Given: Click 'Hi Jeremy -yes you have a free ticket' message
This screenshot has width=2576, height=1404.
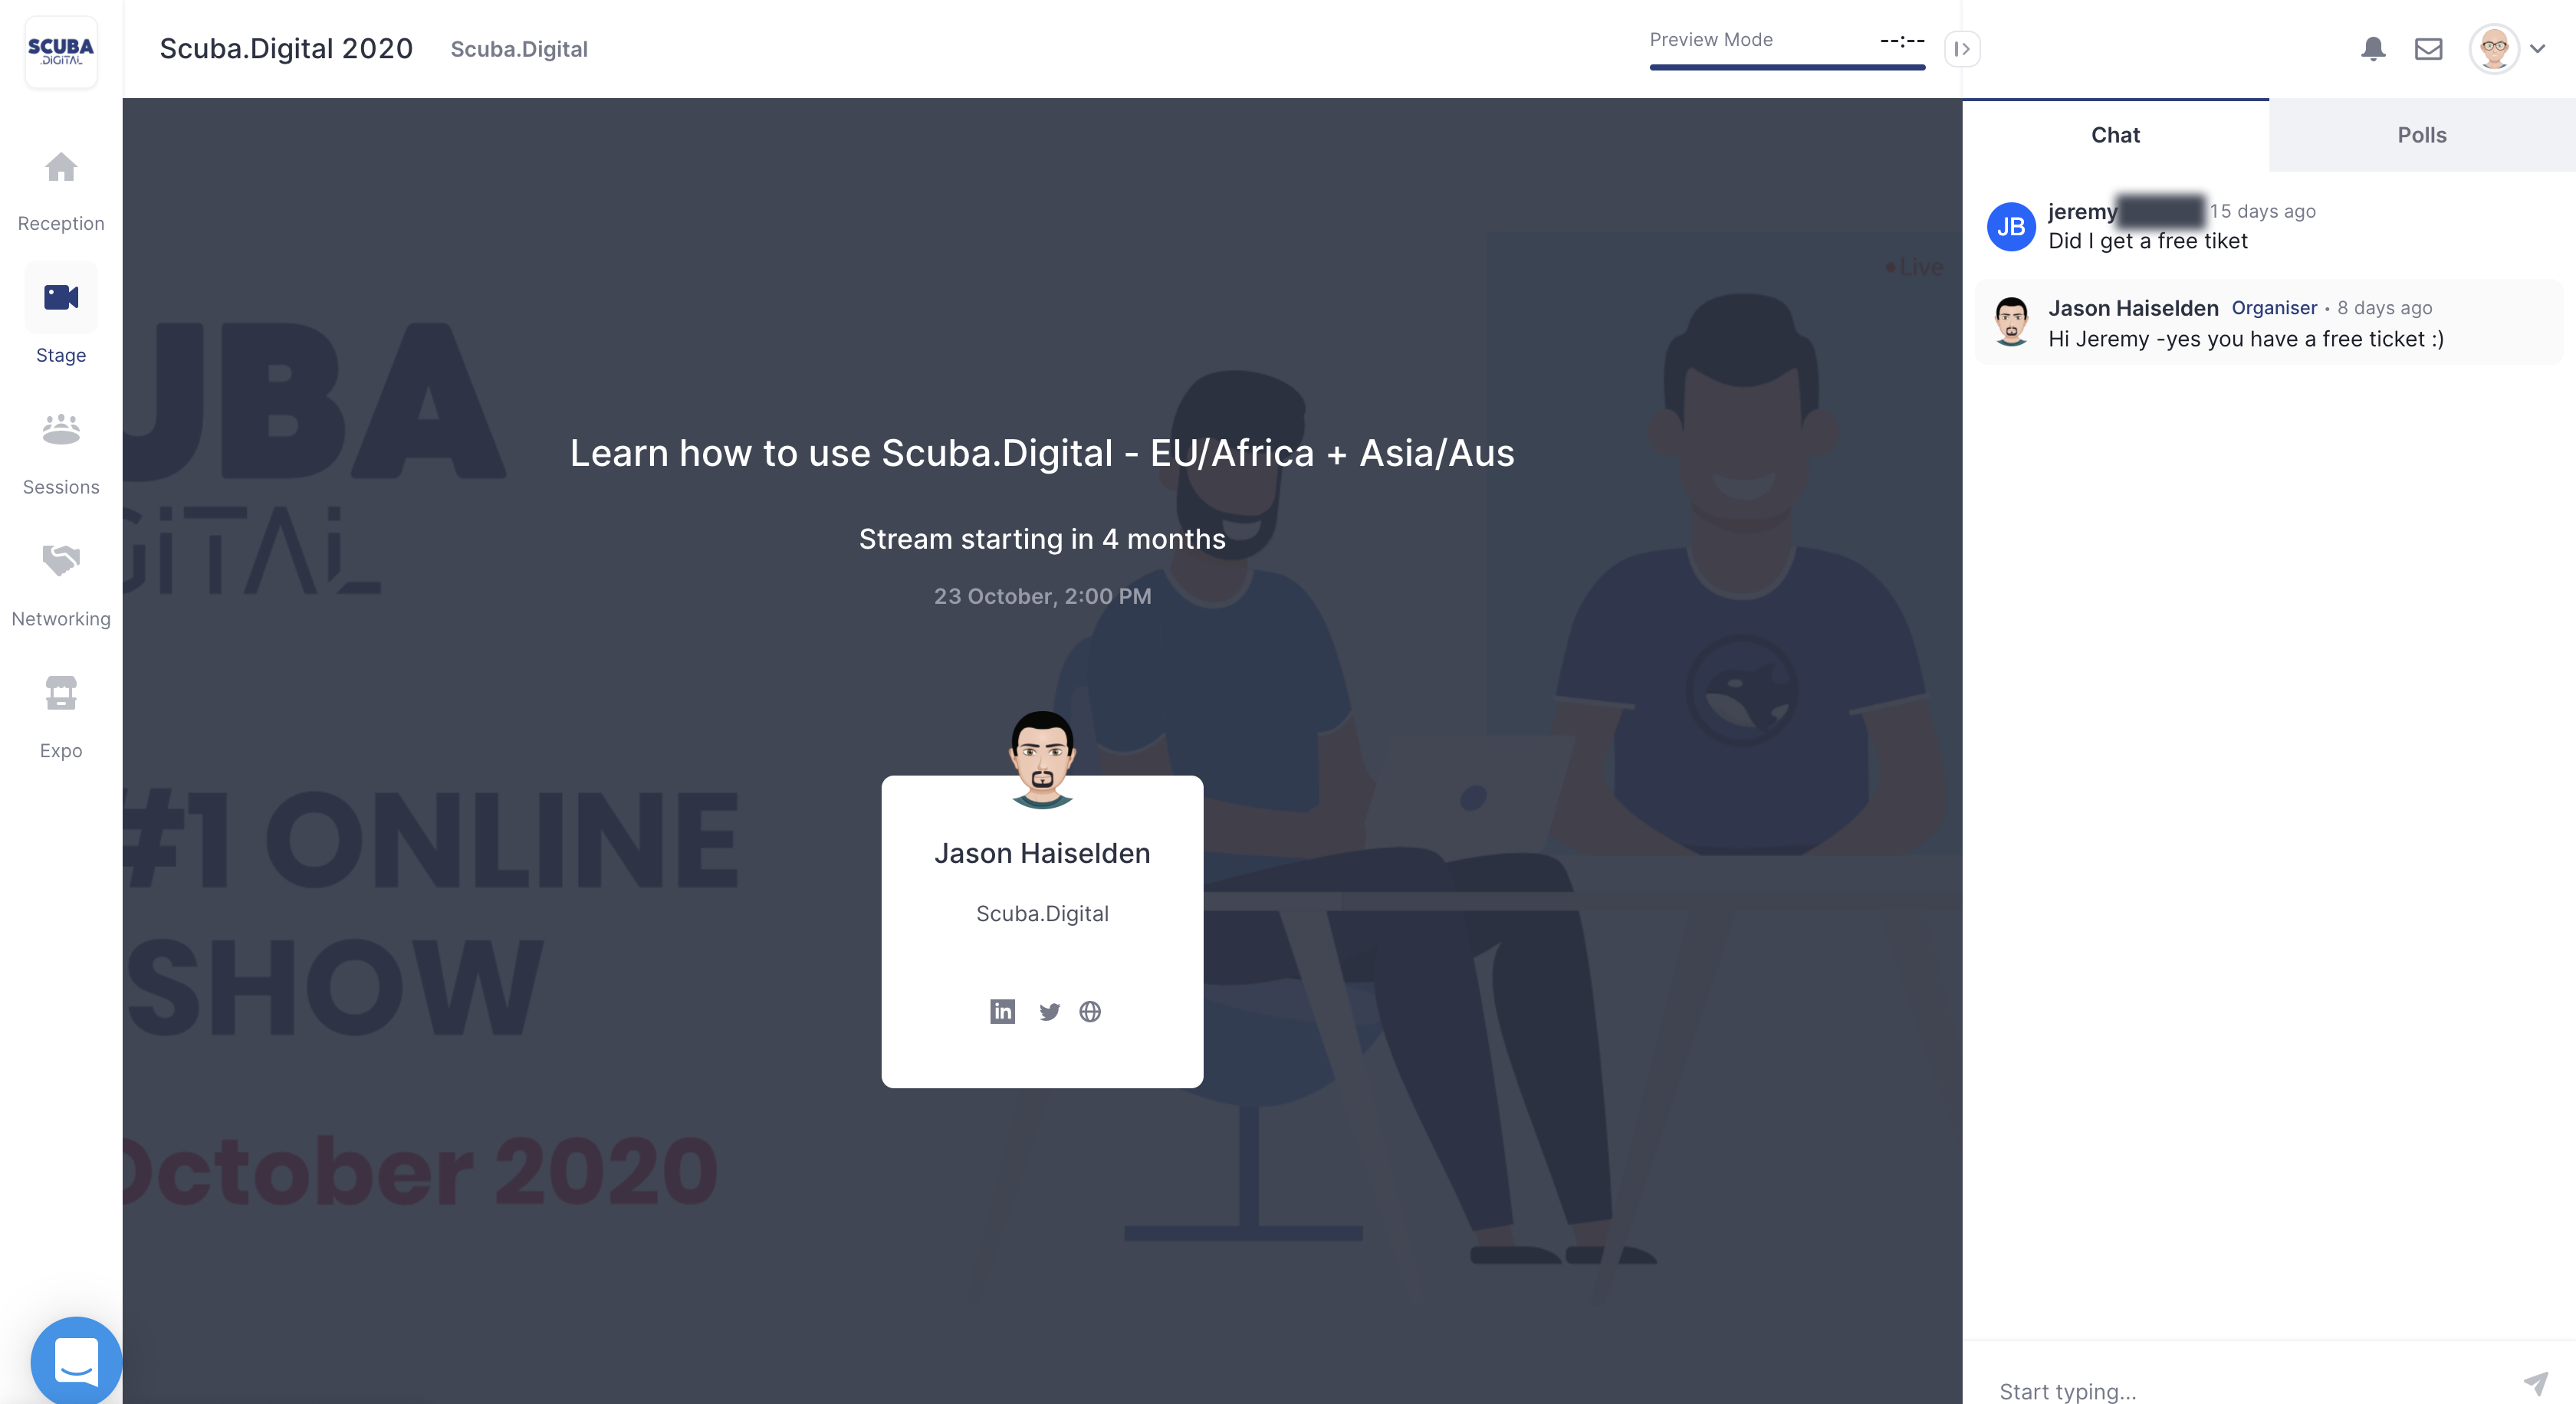Looking at the screenshot, I should click(2246, 339).
